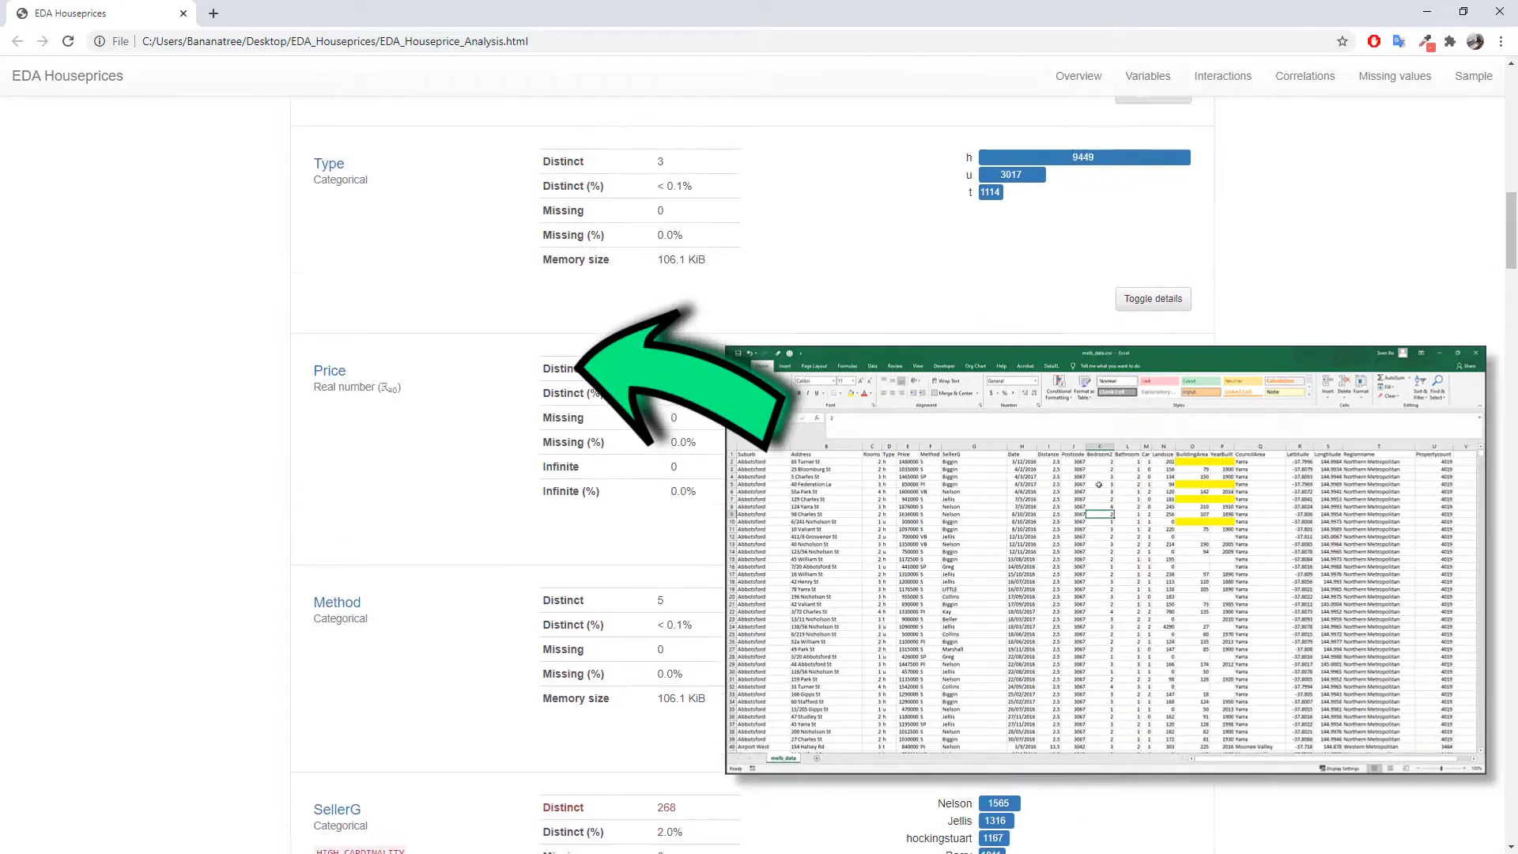Pick a font color from the swatch

point(866,393)
